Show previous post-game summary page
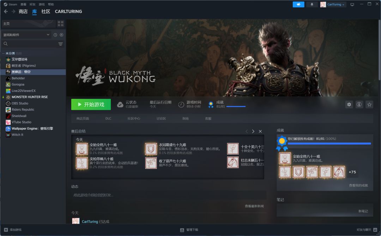The height and width of the screenshot is (236, 381). coord(247,131)
